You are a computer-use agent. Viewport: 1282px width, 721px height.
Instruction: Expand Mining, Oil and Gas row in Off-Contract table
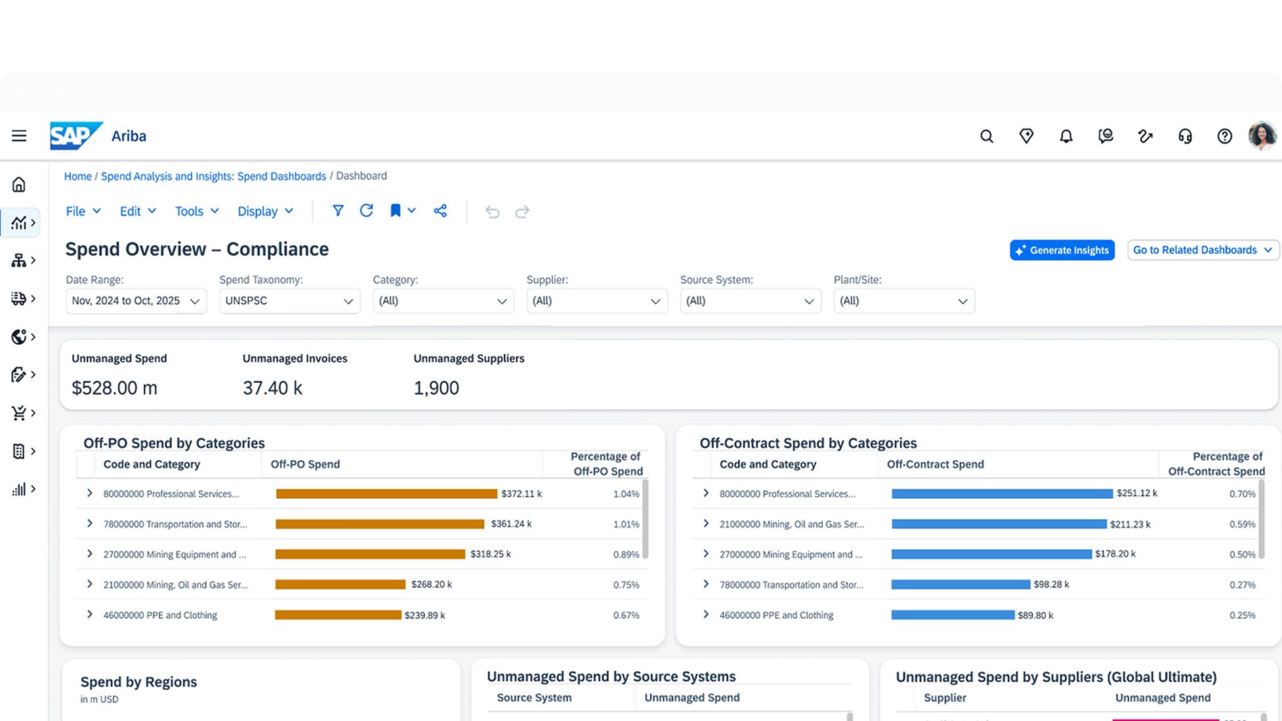(x=706, y=523)
